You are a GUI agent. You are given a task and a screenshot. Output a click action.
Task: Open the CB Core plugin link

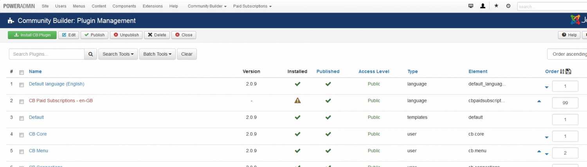(x=38, y=134)
